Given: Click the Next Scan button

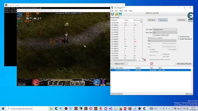Looking at the screenshot, I should (163, 20).
